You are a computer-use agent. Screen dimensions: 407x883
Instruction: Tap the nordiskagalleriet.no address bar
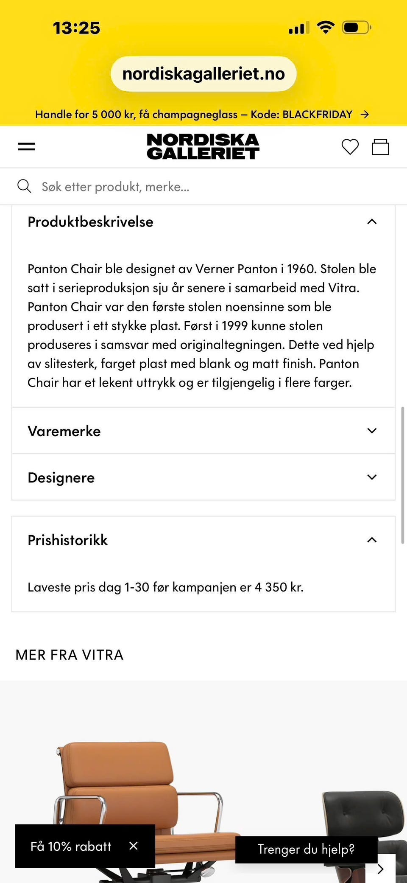pos(203,74)
